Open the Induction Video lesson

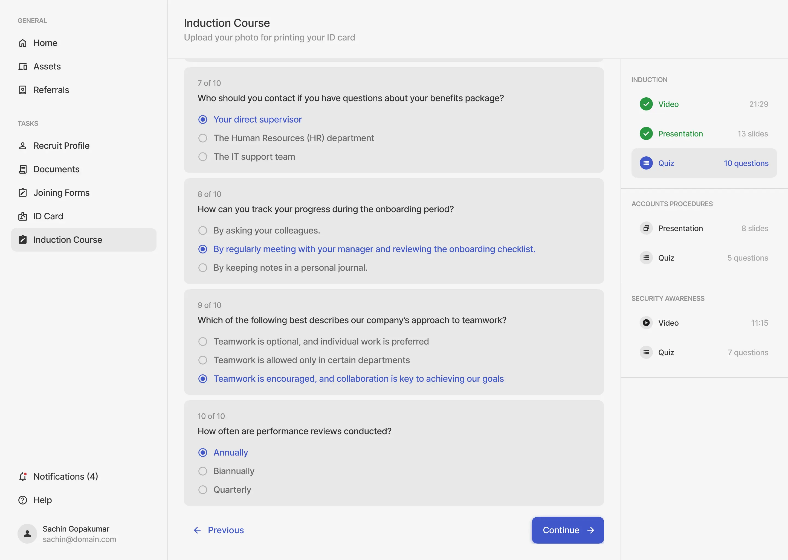(668, 104)
